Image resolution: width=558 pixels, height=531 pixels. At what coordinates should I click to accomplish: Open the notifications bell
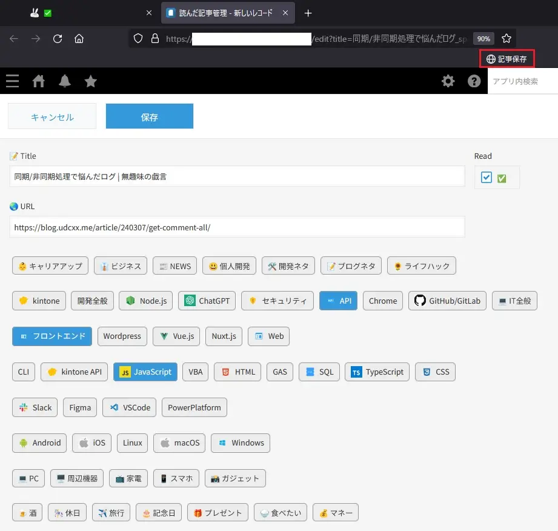coord(65,81)
